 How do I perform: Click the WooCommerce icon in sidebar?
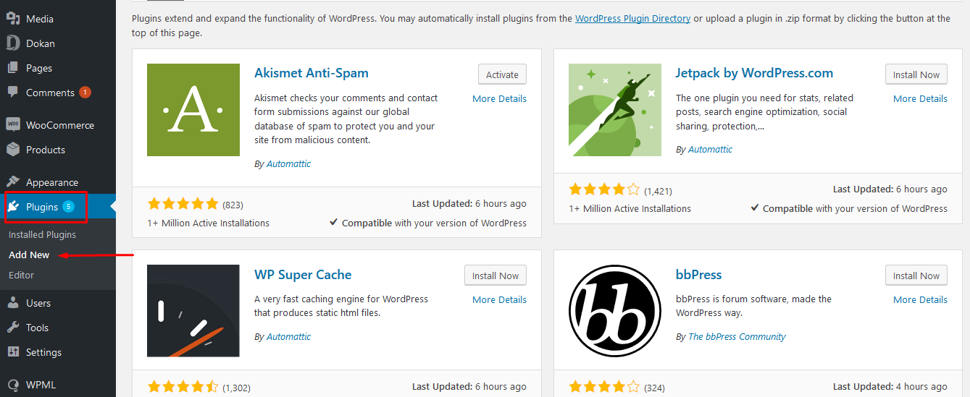13,125
